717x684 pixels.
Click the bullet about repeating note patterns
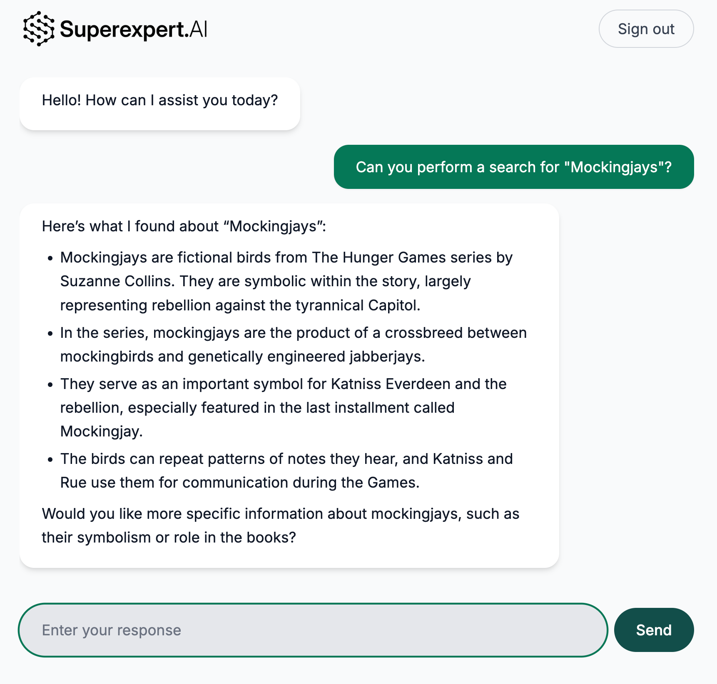pos(286,471)
